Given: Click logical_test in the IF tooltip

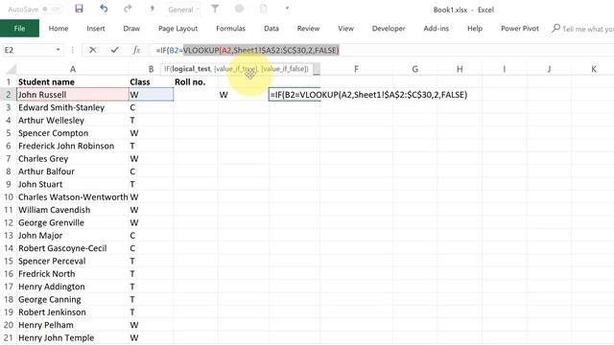Looking at the screenshot, I should tap(191, 69).
